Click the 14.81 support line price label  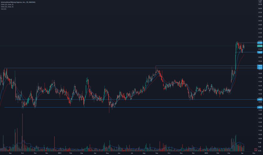pyautogui.click(x=260, y=99)
